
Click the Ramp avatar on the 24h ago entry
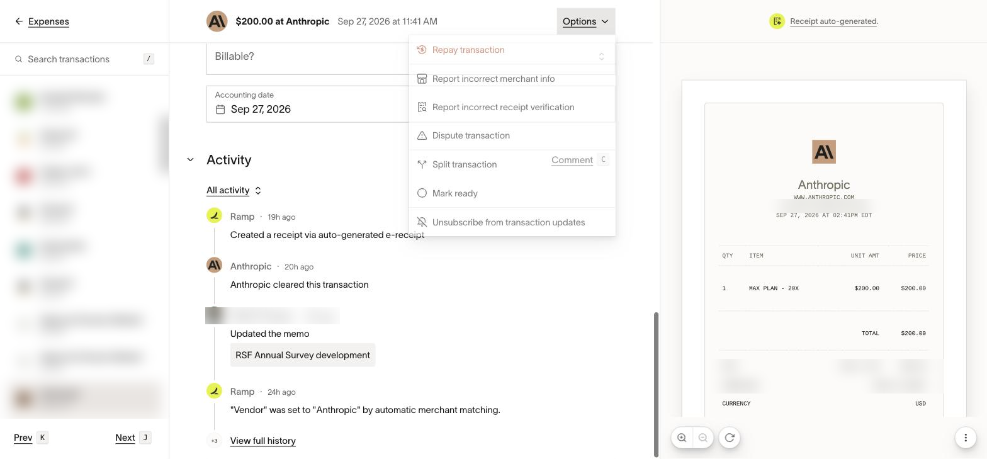tap(214, 391)
